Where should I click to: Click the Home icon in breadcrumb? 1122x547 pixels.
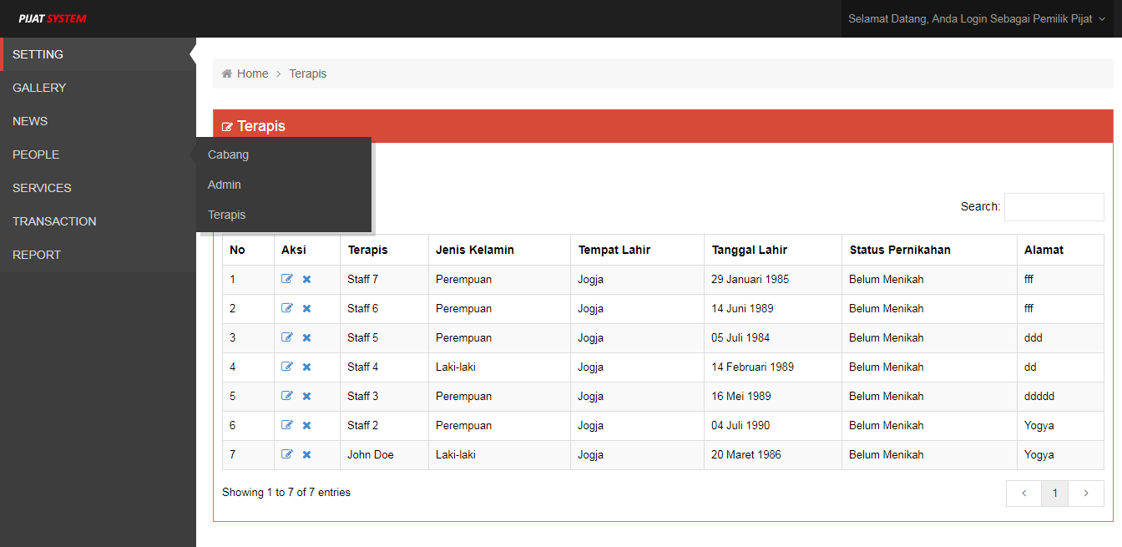point(227,73)
